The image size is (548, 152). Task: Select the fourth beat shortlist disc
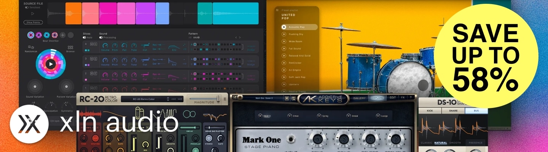point(55,35)
